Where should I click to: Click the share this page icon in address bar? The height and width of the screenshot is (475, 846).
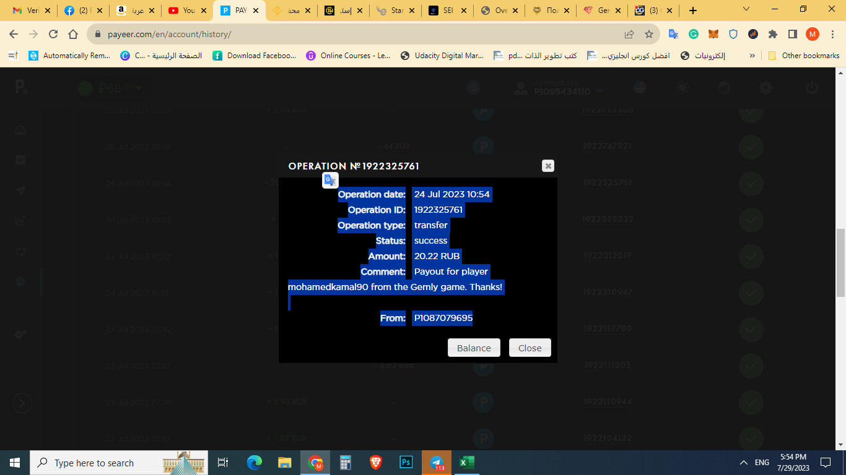[629, 34]
